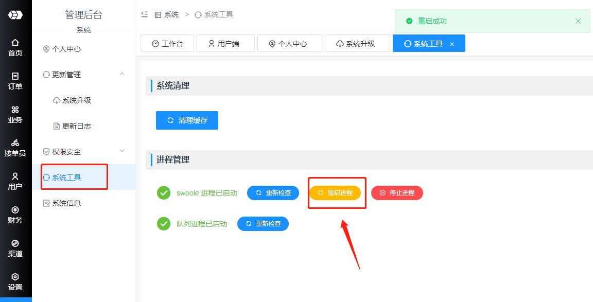Click 重新检查 for the swoole process

pyautogui.click(x=273, y=193)
